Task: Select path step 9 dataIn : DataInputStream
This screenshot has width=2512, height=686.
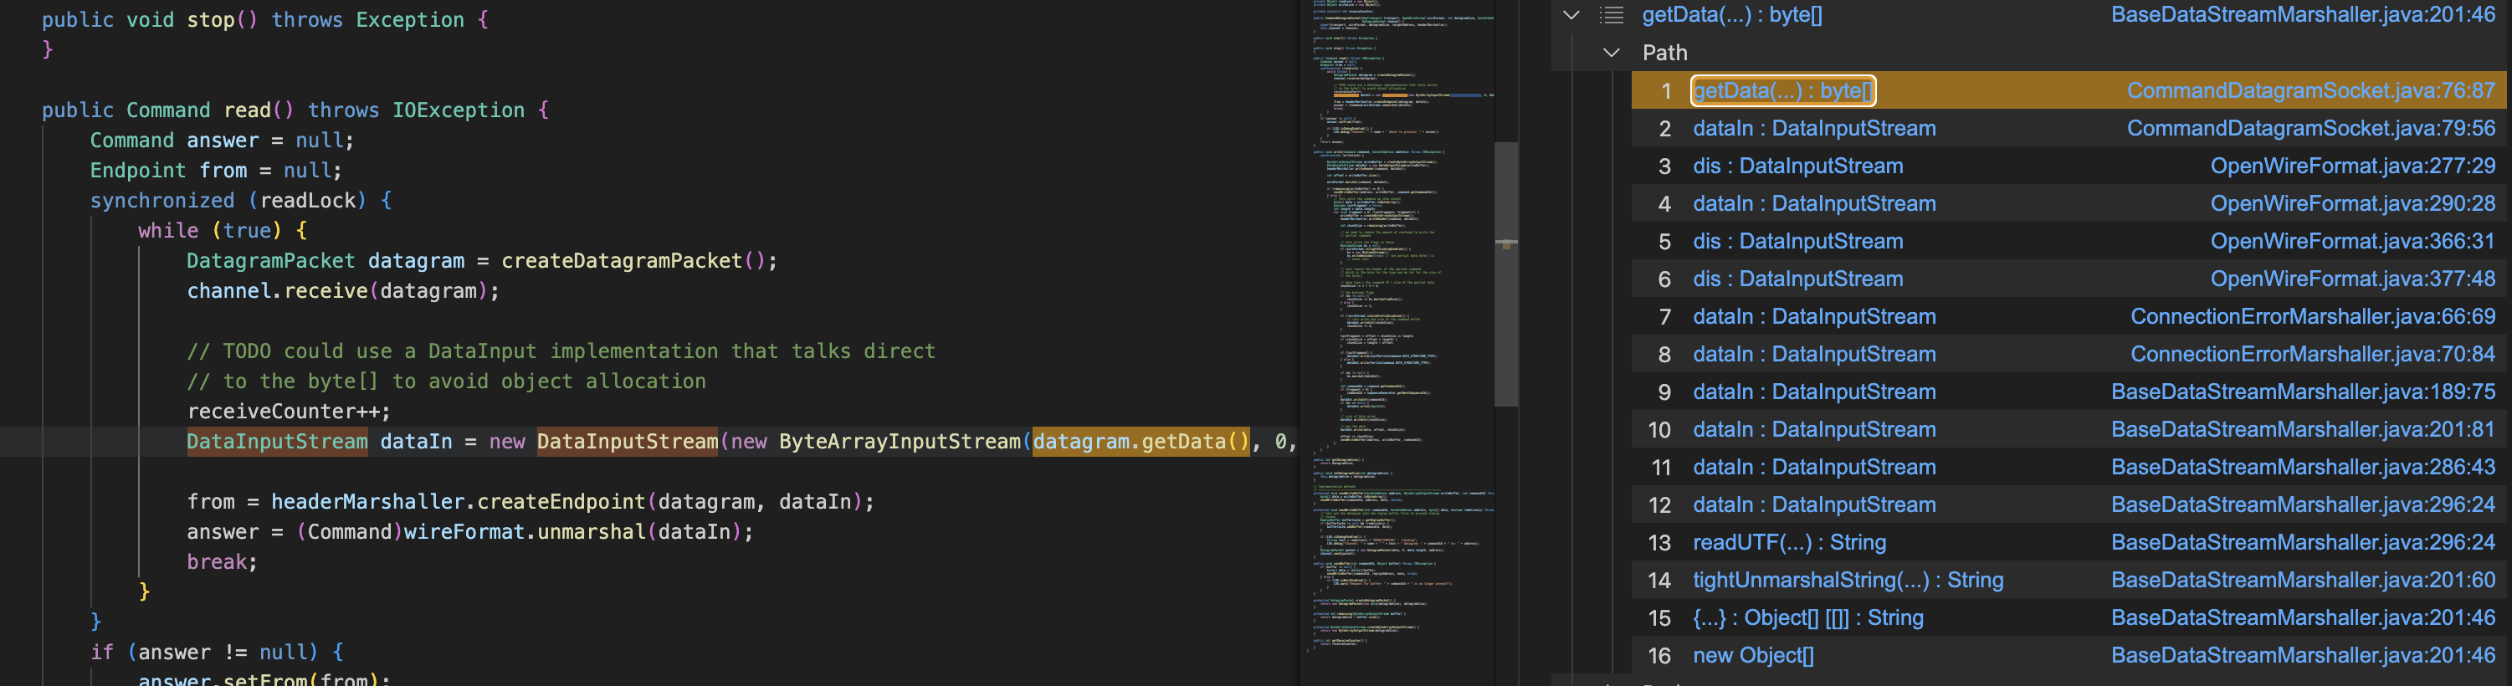Action: coord(1814,392)
